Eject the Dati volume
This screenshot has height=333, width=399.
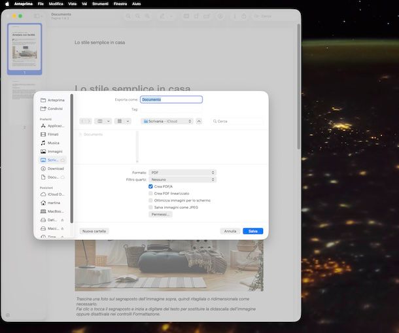point(62,220)
